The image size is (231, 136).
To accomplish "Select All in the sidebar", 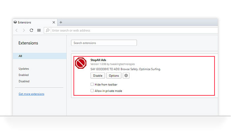I will coord(40,56).
